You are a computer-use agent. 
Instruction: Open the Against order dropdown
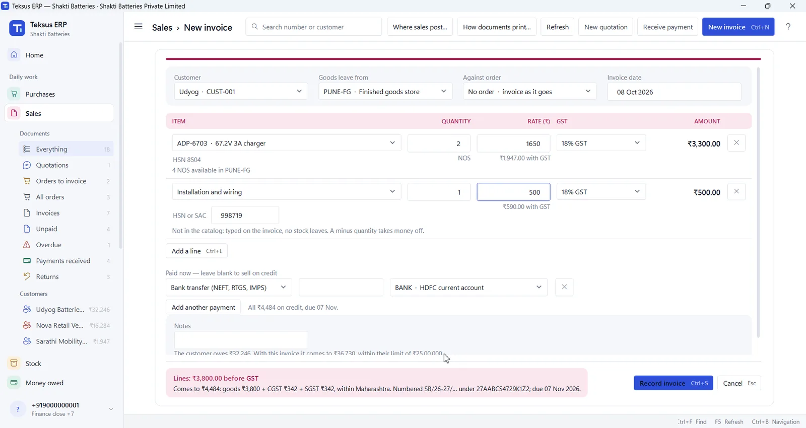(530, 92)
